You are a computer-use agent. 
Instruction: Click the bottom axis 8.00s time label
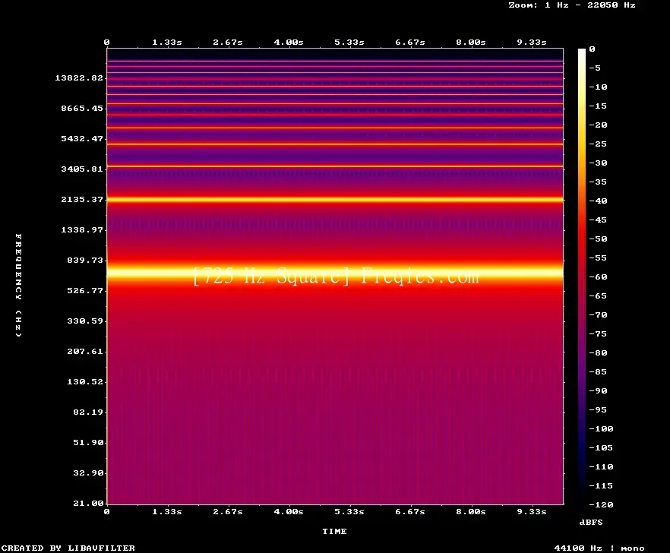471,511
